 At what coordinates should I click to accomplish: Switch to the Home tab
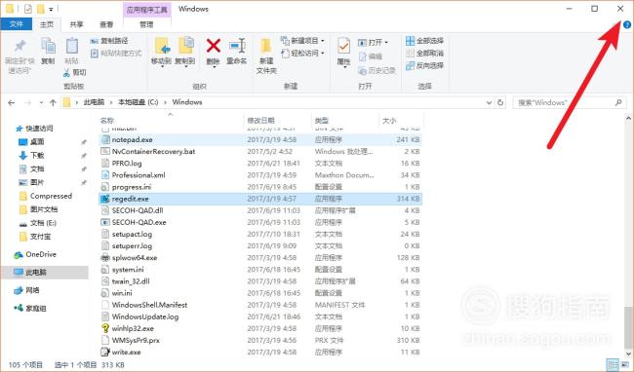pyautogui.click(x=47, y=24)
